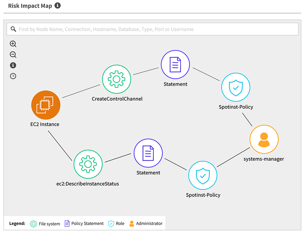Screen dimensions: 303x233
Task: Click the history clock icon
Action: click(x=13, y=76)
